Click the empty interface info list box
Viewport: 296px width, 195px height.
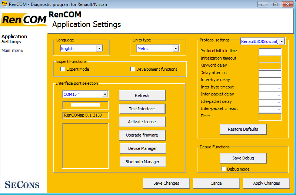pos(86,146)
